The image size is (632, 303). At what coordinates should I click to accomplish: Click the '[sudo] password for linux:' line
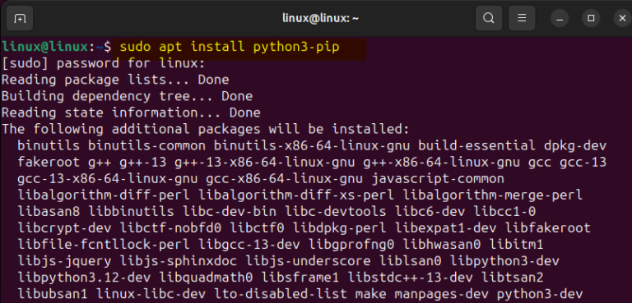coord(103,63)
